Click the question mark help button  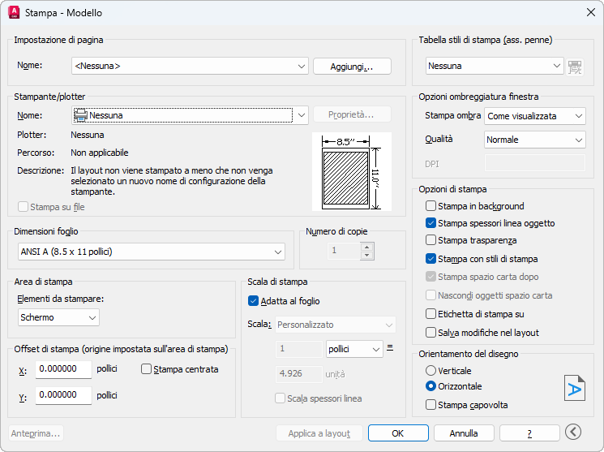(529, 433)
